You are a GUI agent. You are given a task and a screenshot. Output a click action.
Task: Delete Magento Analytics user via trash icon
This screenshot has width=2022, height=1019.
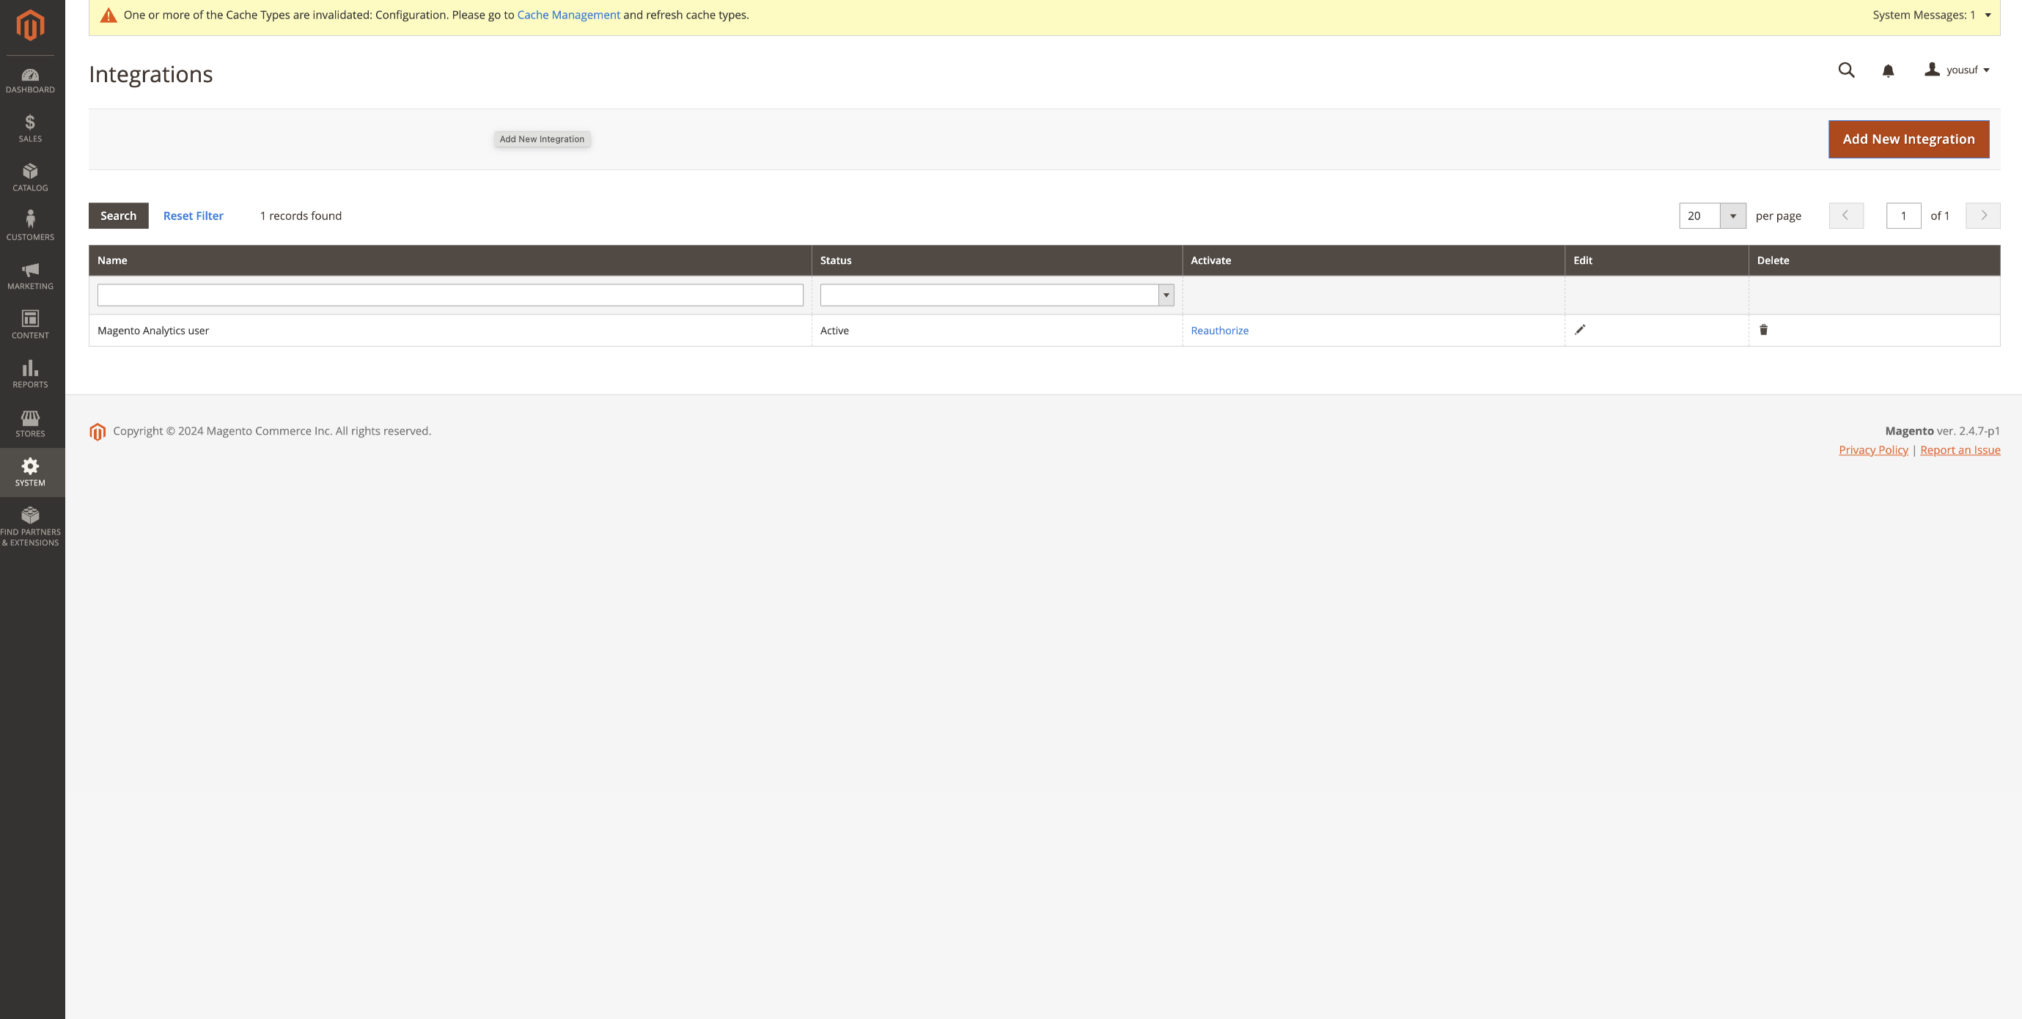click(1763, 330)
